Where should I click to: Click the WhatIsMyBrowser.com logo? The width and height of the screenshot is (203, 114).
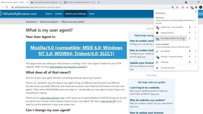click(x=18, y=14)
